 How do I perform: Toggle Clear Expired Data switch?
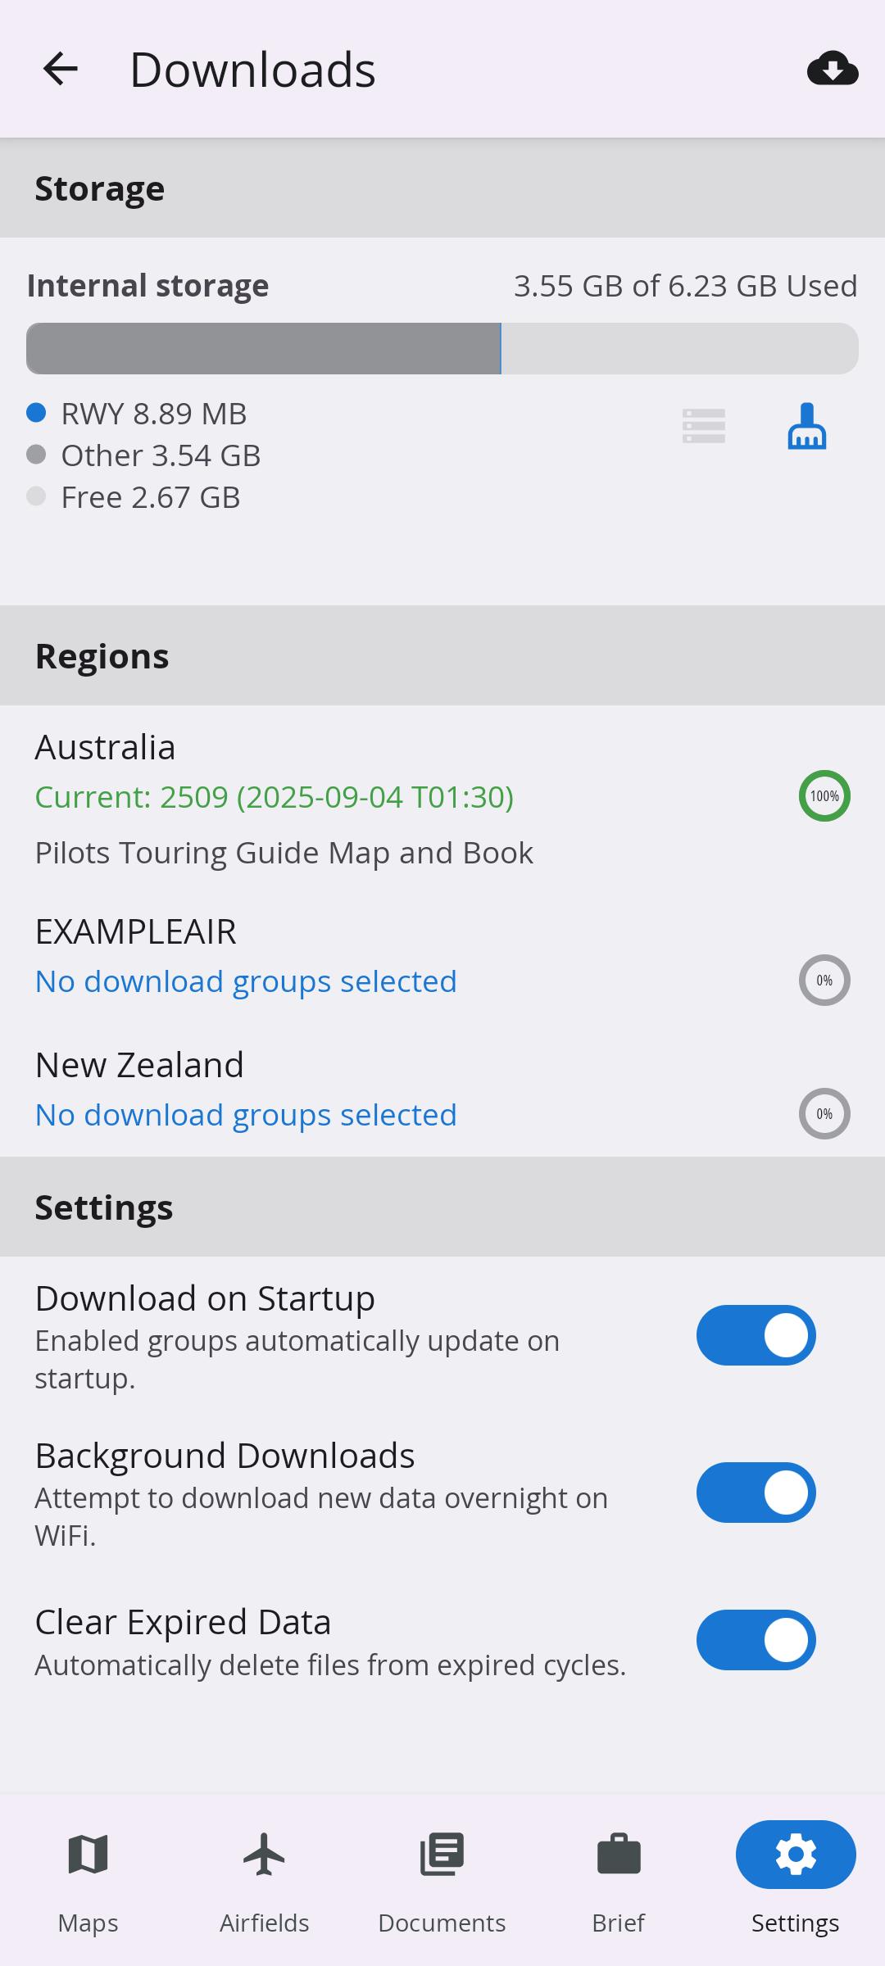click(756, 1641)
